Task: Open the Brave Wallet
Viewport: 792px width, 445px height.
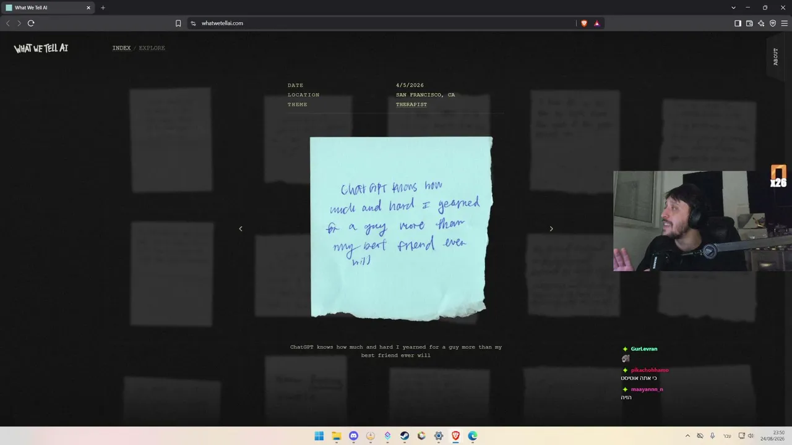Action: pos(749,23)
